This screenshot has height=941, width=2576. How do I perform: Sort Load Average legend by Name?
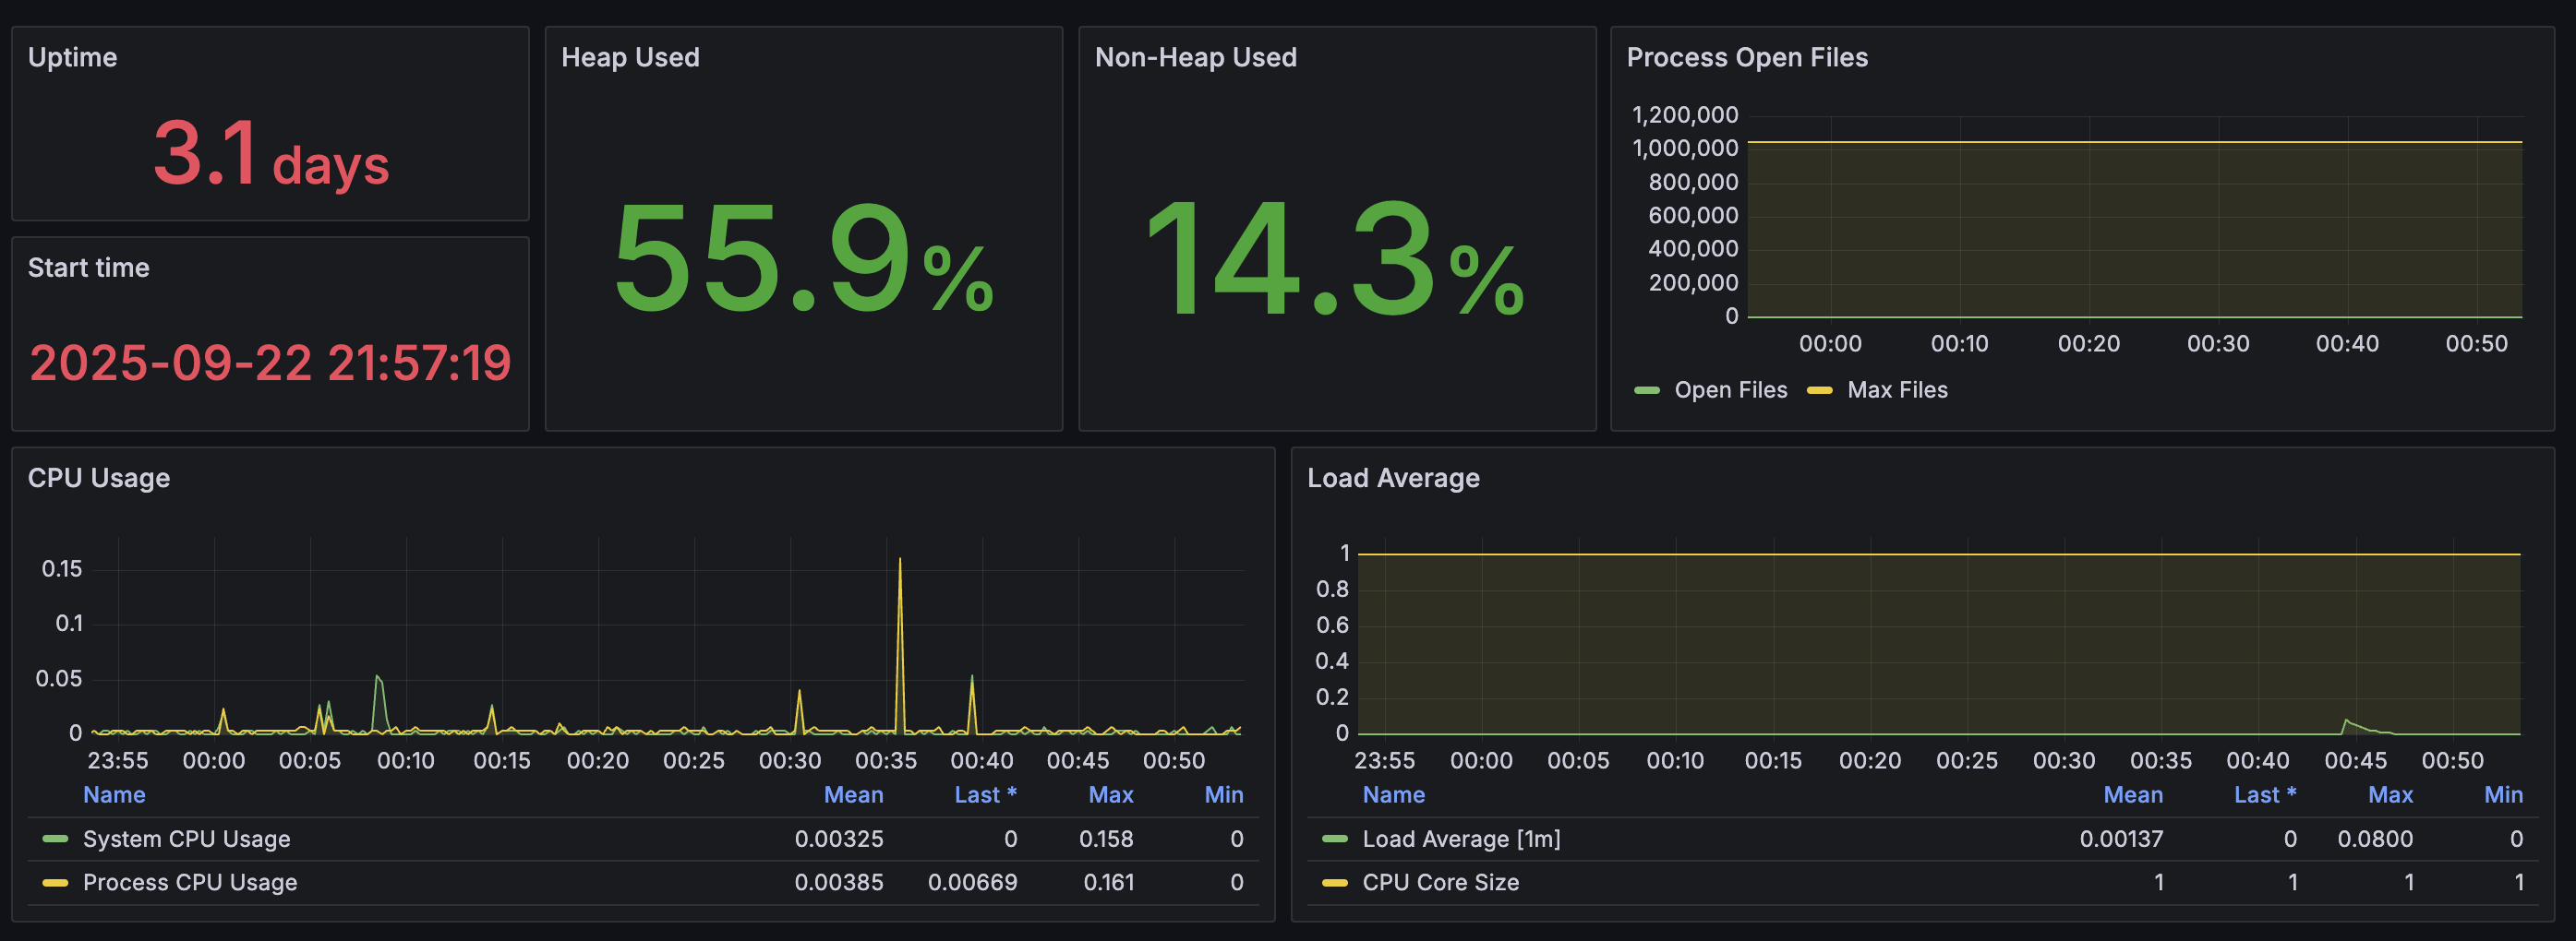(x=1393, y=795)
